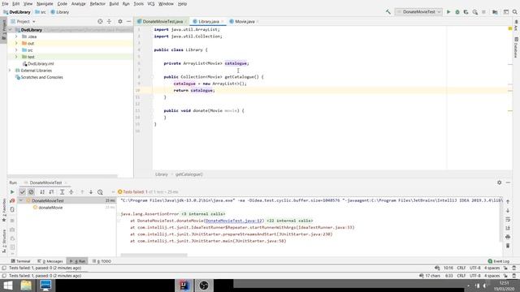Collapse all test results
This screenshot has height=292, width=520.
(x=71, y=192)
